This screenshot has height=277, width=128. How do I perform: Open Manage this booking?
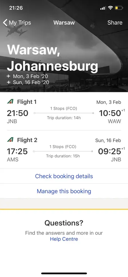pyautogui.click(x=64, y=191)
